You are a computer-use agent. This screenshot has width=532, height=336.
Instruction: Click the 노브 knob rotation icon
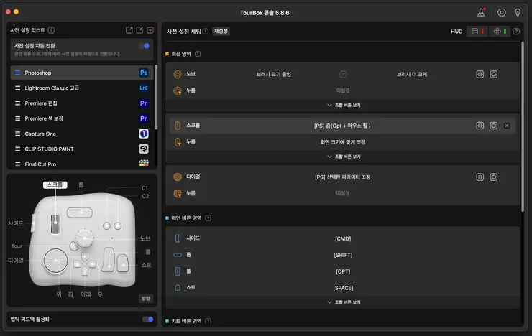coord(178,74)
